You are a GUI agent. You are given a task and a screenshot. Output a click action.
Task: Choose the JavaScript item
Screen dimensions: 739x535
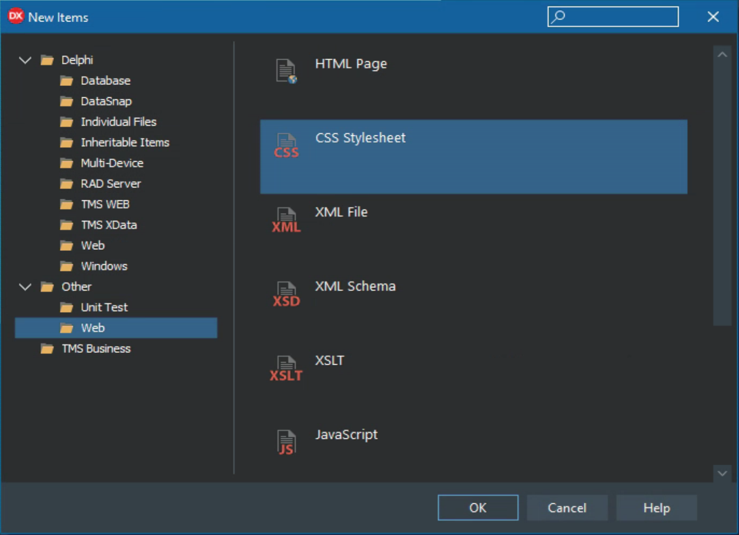(474, 449)
